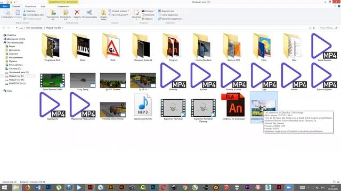This screenshot has height=191, width=341.
Task: Select the Шаманский Бубен MP3 file
Action: (x=143, y=106)
